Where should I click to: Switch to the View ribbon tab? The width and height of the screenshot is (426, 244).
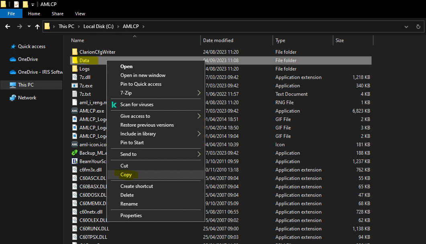[x=80, y=14]
